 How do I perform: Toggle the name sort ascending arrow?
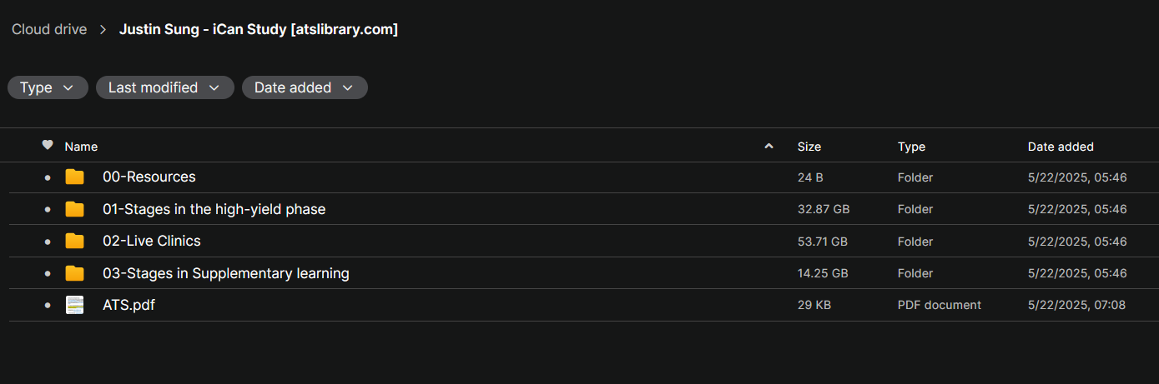click(x=768, y=147)
